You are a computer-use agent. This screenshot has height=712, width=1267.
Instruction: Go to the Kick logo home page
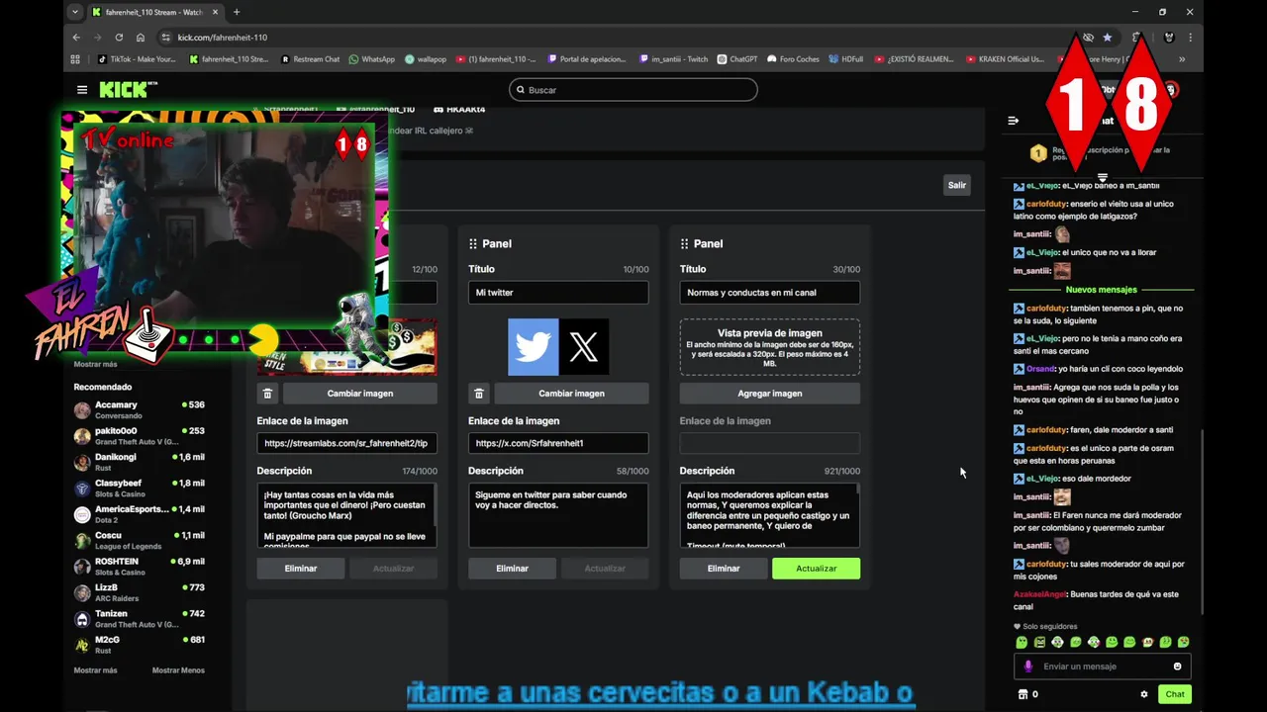click(x=129, y=90)
